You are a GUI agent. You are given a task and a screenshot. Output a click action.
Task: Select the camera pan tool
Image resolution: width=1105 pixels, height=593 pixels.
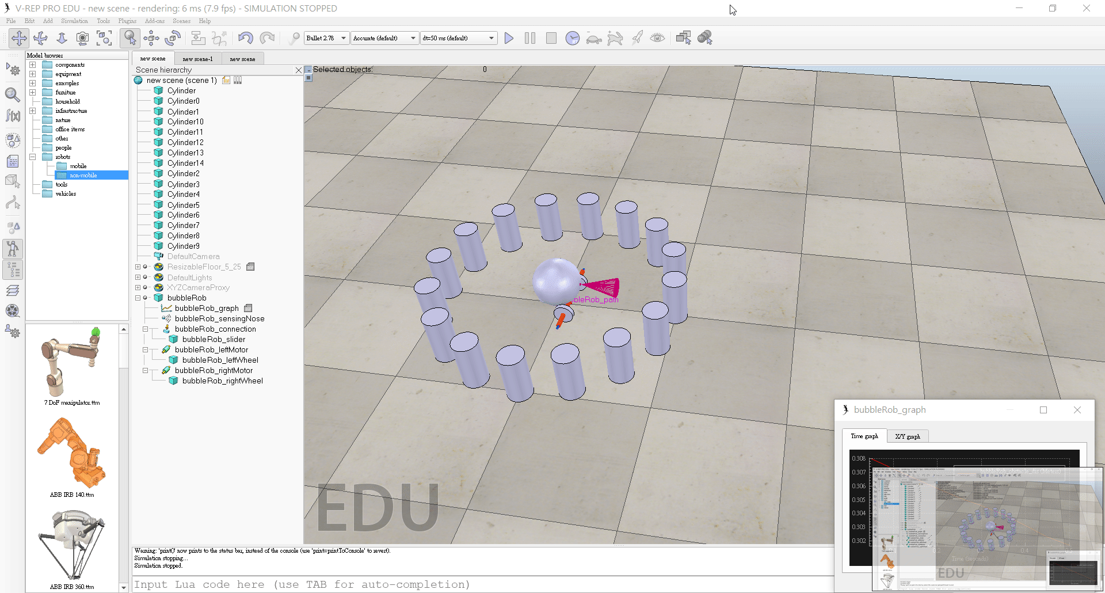pyautogui.click(x=19, y=38)
